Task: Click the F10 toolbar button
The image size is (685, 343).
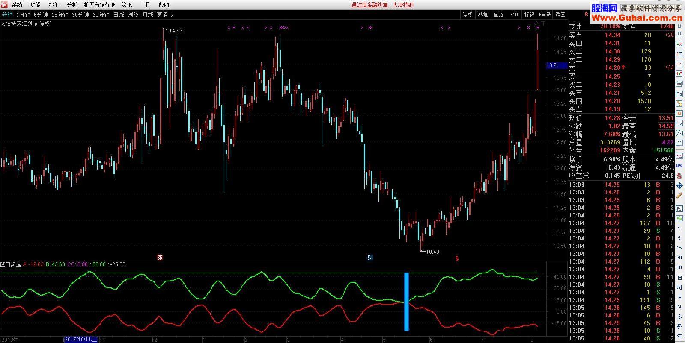Action: 514,15
